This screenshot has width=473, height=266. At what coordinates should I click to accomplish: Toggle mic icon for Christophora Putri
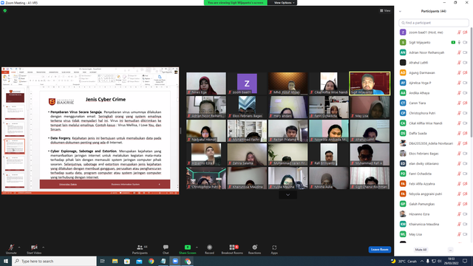point(459,113)
